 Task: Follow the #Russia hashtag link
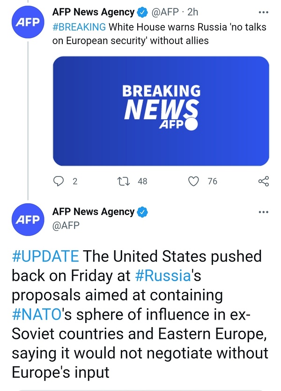click(x=163, y=276)
